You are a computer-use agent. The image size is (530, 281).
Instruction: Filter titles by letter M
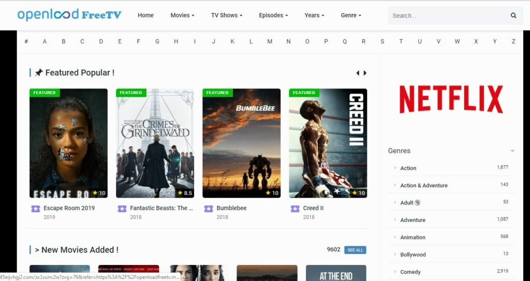click(x=270, y=41)
